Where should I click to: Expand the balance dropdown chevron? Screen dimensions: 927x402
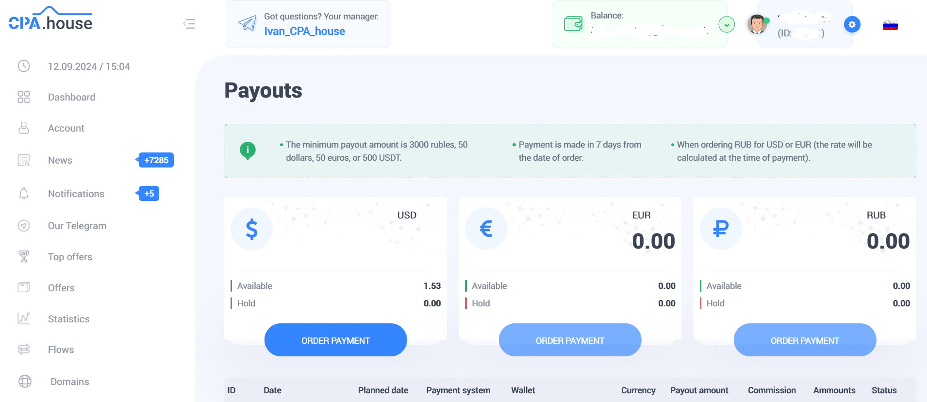coord(727,24)
